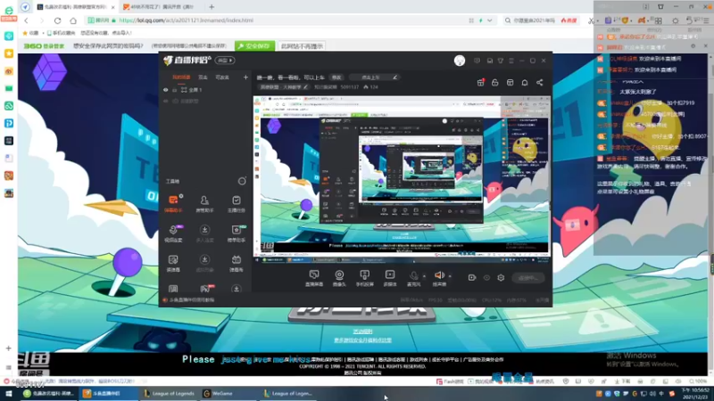The height and width of the screenshot is (401, 714).
Task: Select the 全屏1 source row
Action: click(x=204, y=90)
